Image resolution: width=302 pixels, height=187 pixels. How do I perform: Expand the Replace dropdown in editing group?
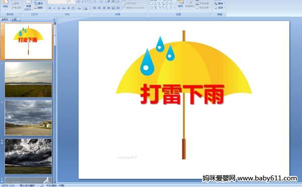coord(219,4)
